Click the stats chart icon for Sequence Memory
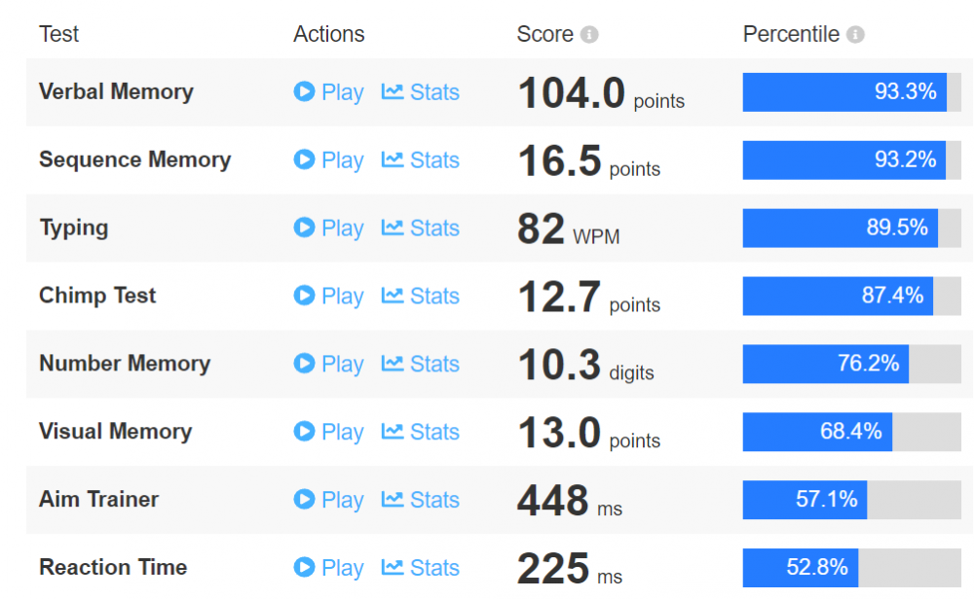The height and width of the screenshot is (599, 974). pos(392,160)
